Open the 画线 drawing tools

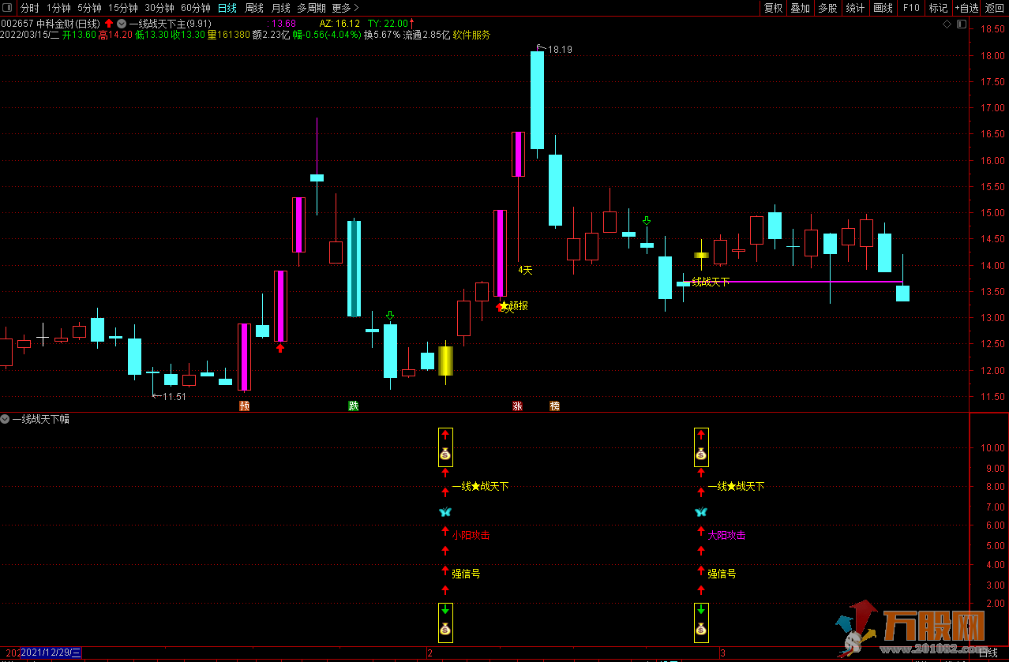pos(883,8)
